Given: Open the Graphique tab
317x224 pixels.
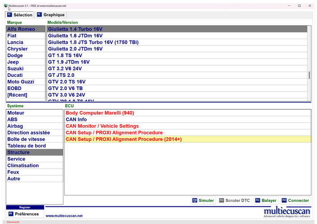Looking at the screenshot, I should coord(51,15).
